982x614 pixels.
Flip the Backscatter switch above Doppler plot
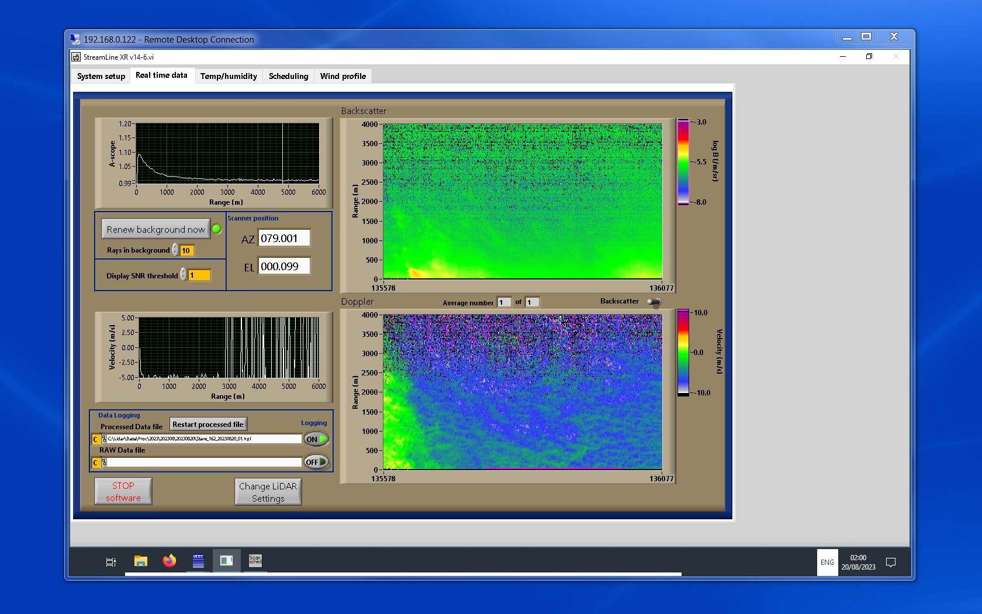click(654, 302)
